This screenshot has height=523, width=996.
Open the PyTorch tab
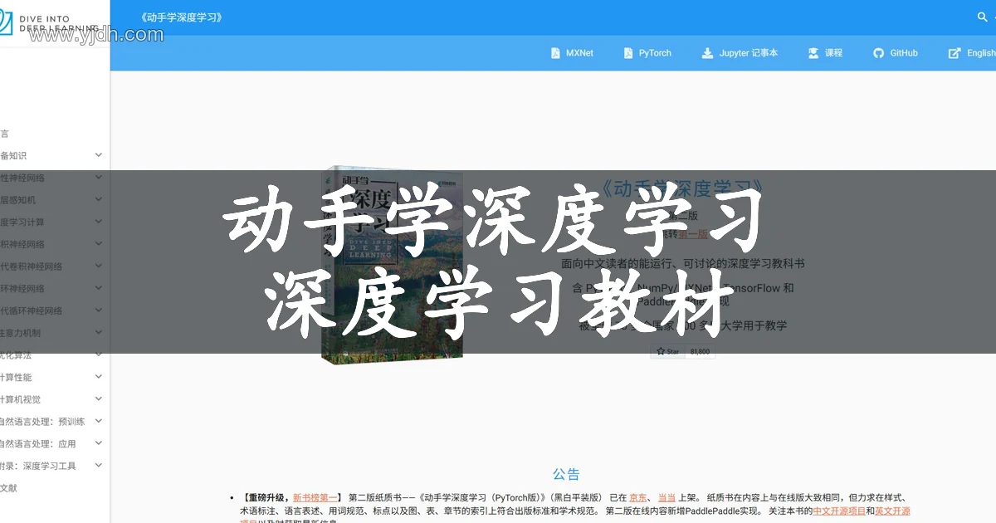click(647, 53)
